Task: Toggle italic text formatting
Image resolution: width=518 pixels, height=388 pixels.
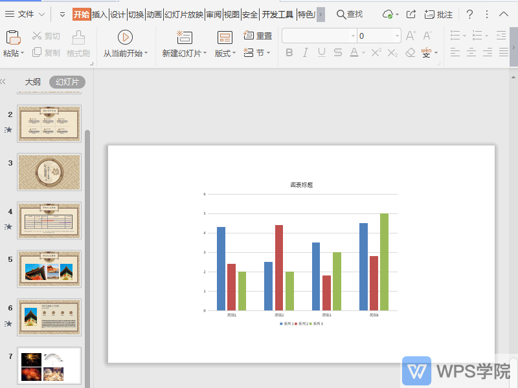Action: [306, 53]
